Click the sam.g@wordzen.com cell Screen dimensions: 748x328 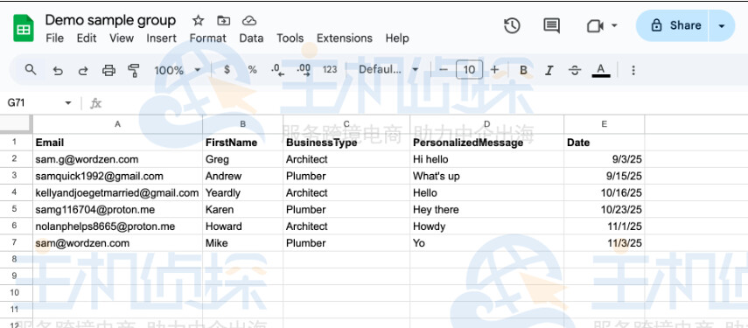coord(118,159)
